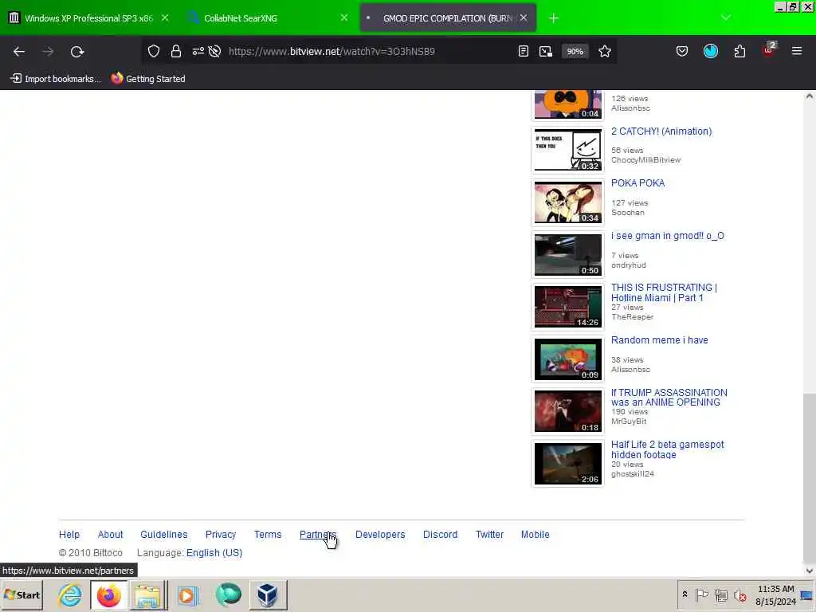
Task: Go back using the browser back arrow
Action: (19, 52)
